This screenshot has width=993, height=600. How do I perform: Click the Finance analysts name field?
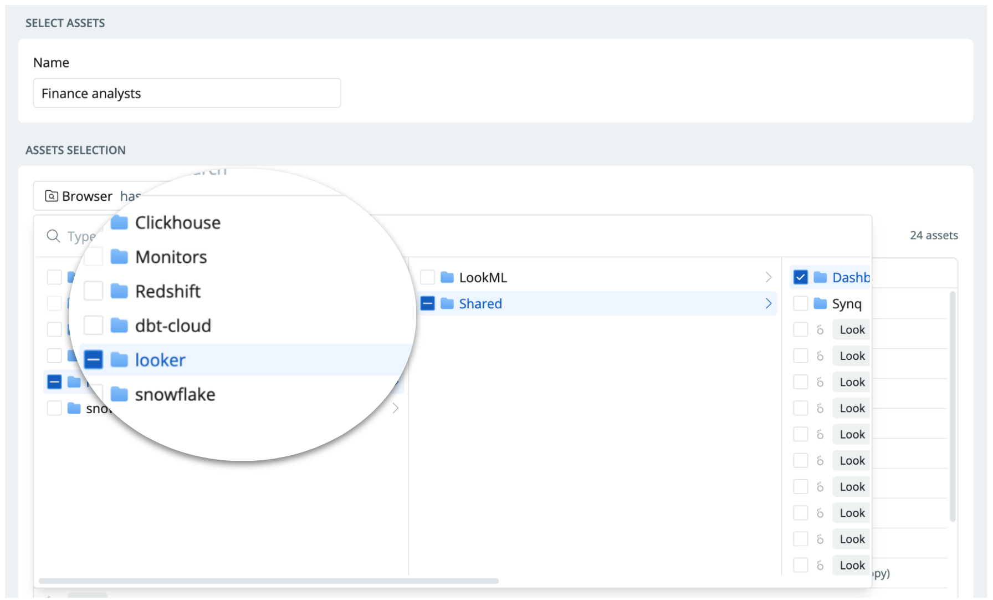pyautogui.click(x=187, y=93)
